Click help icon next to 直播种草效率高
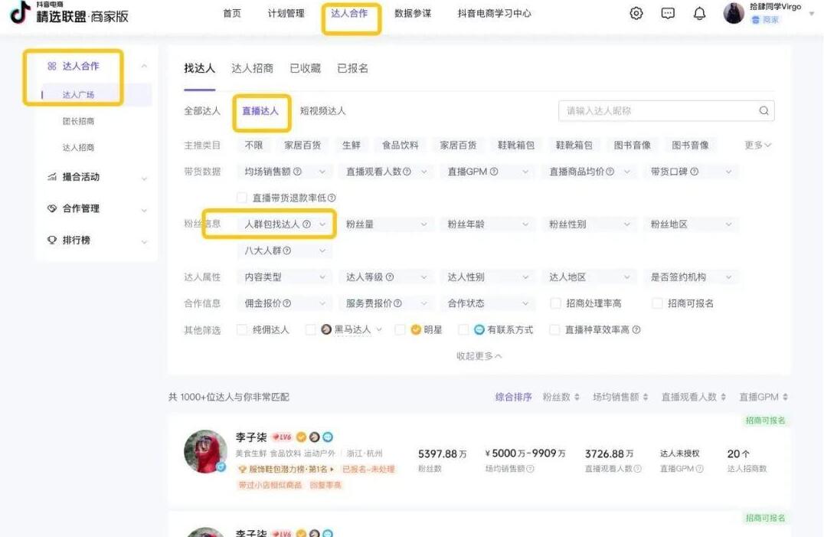The height and width of the screenshot is (537, 824). point(636,330)
